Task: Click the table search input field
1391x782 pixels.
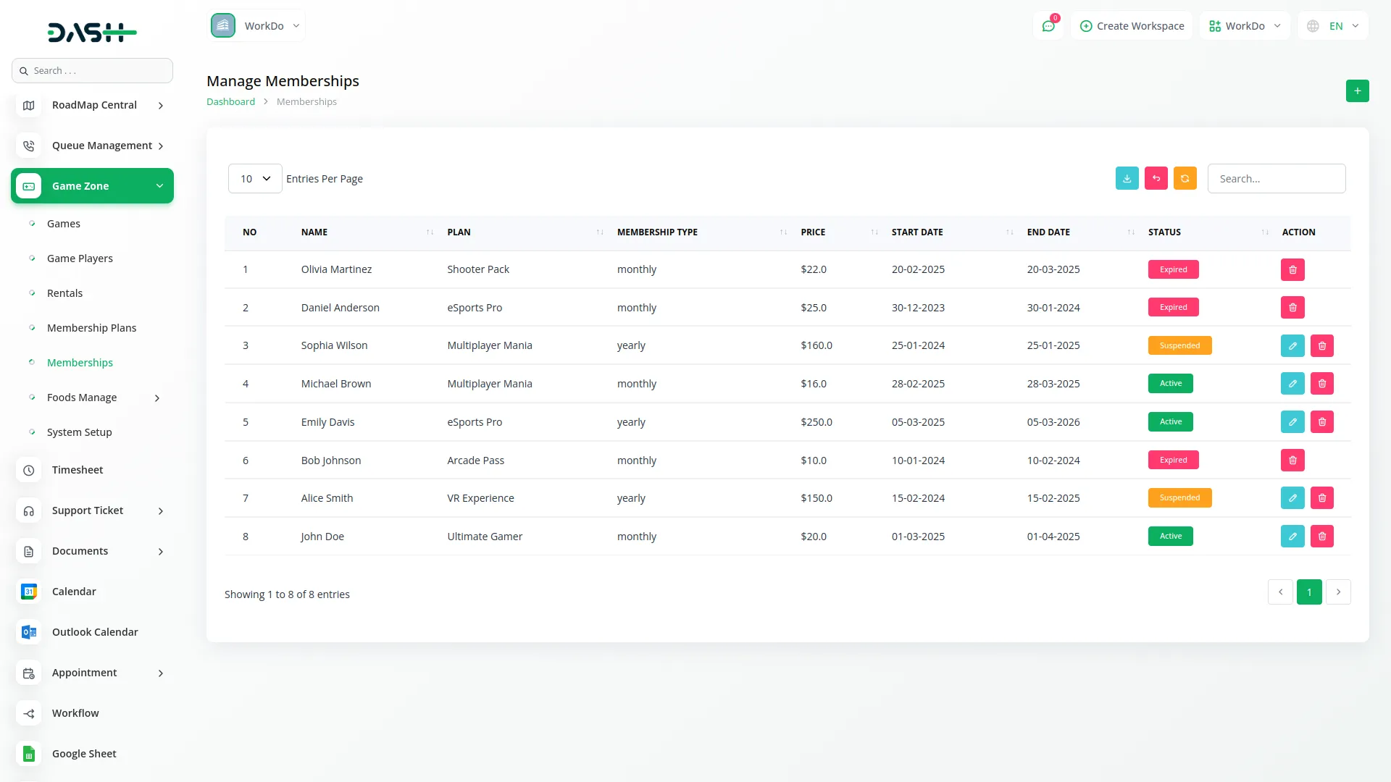Action: pos(1276,179)
